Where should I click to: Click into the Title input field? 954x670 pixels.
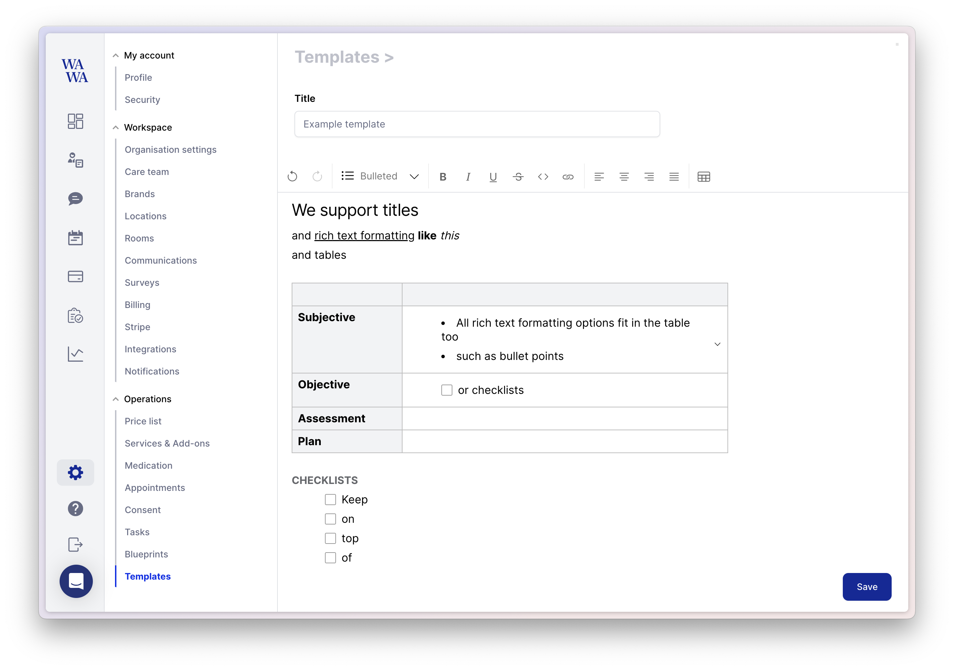(x=477, y=124)
